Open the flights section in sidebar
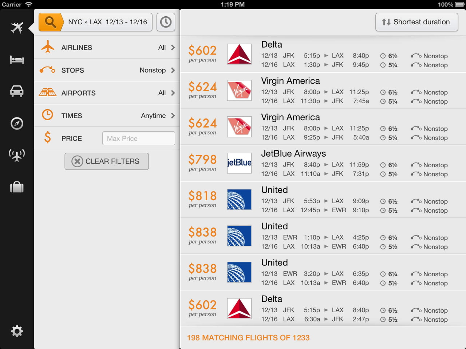Image resolution: width=466 pixels, height=349 pixels. coord(17,28)
